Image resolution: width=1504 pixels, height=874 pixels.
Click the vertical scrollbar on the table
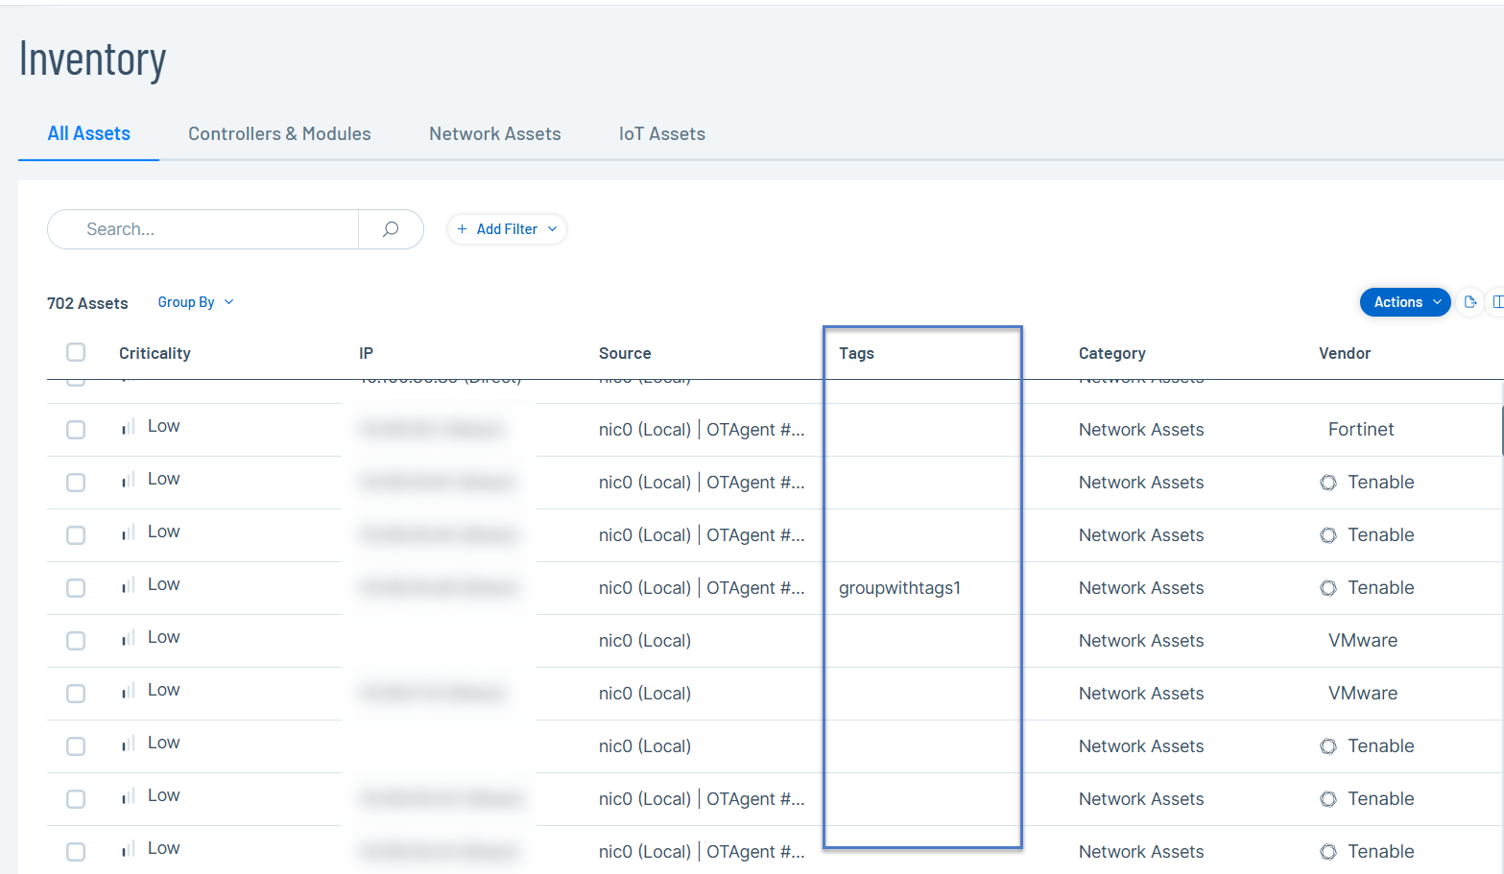click(x=1501, y=430)
